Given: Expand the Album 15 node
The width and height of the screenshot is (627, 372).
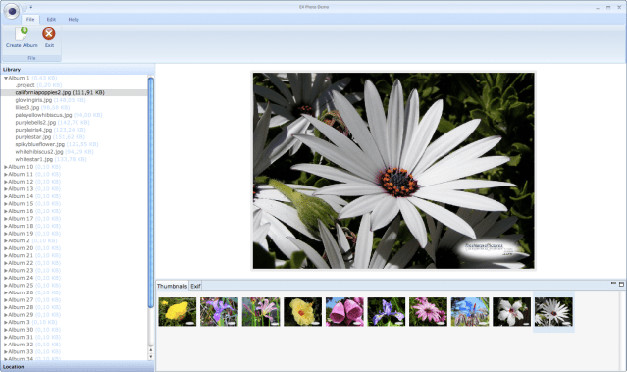Looking at the screenshot, I should coord(6,203).
